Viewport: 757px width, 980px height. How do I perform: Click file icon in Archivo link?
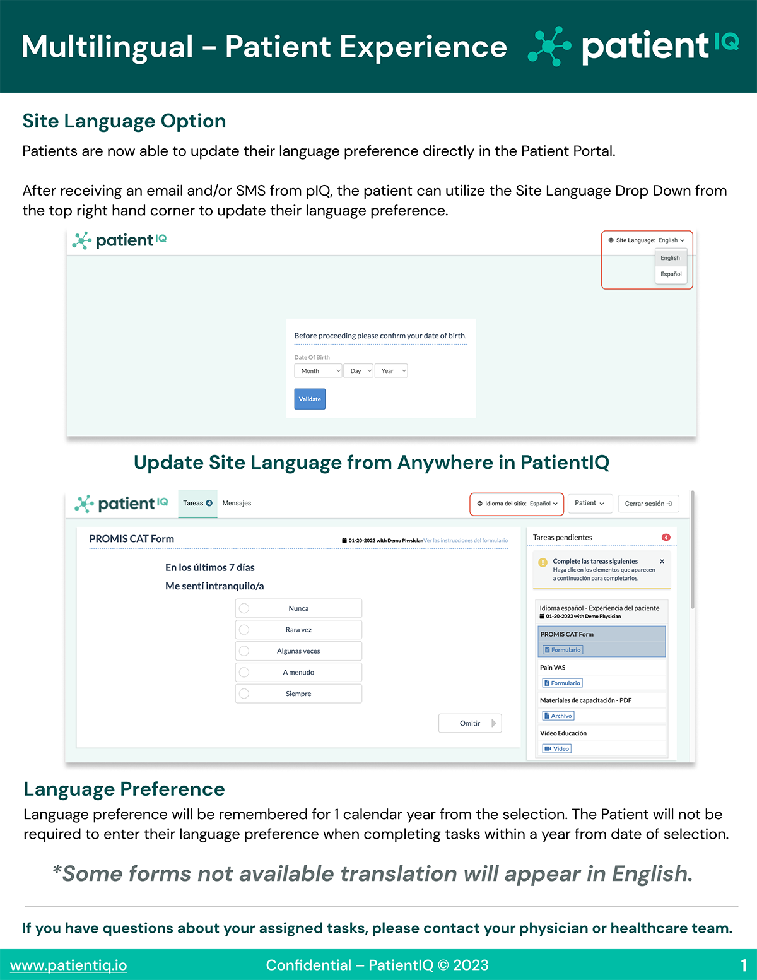point(547,716)
